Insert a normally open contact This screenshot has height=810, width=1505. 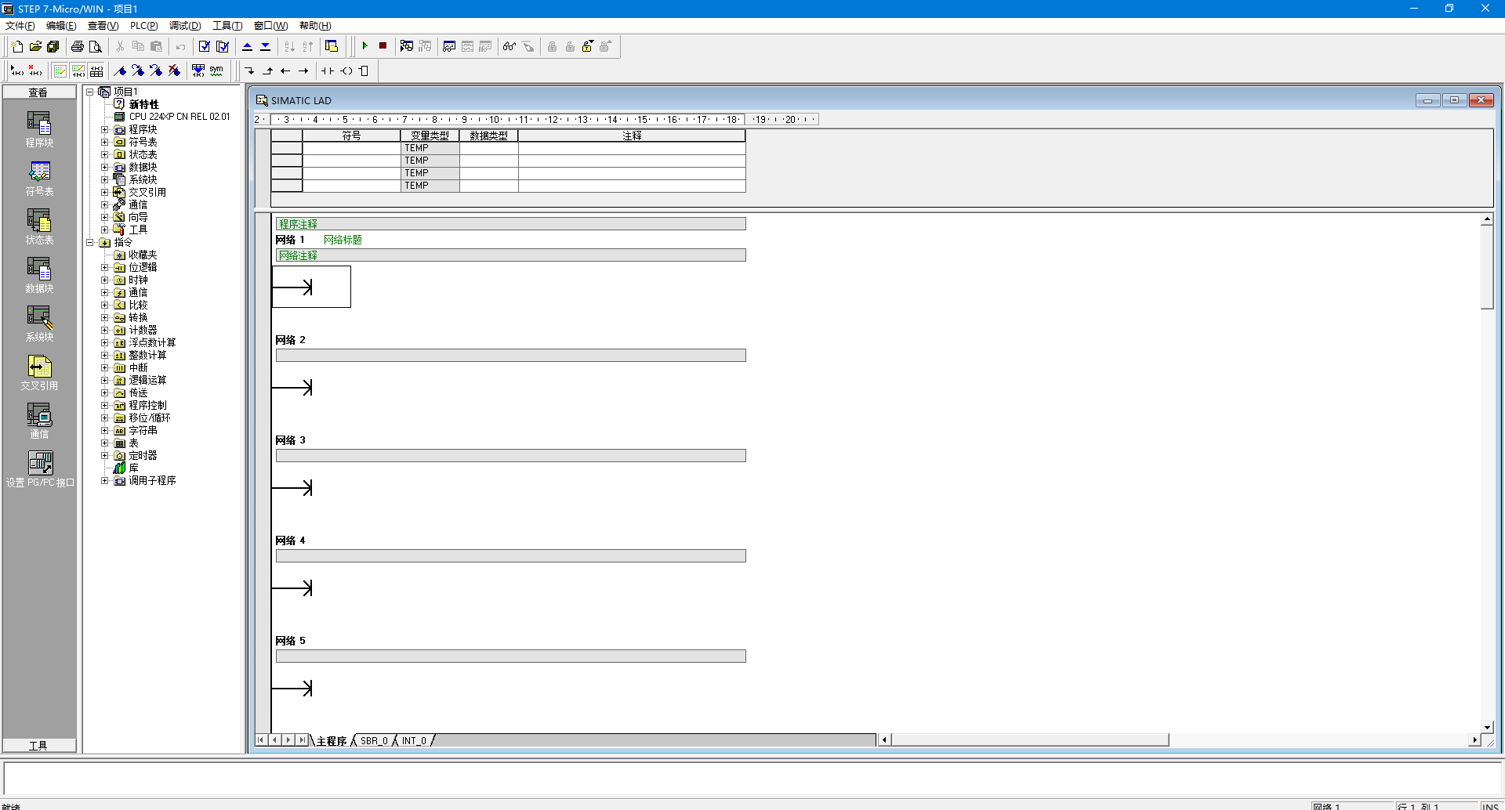(326, 71)
